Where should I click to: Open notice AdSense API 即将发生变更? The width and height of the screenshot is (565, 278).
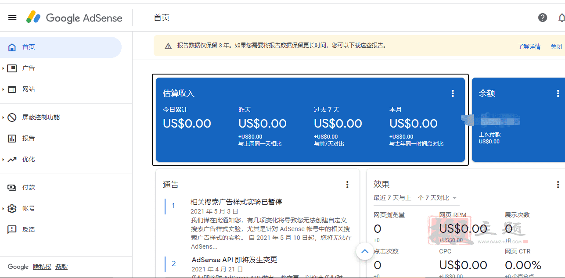pyautogui.click(x=234, y=260)
